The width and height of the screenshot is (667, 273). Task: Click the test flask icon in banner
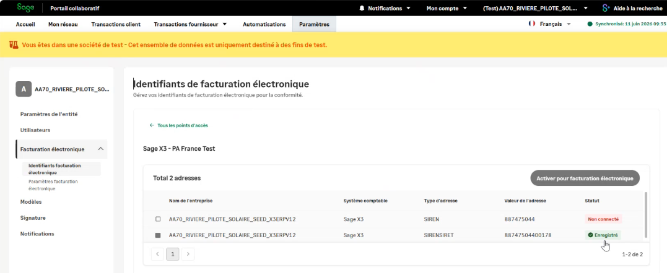click(x=14, y=44)
